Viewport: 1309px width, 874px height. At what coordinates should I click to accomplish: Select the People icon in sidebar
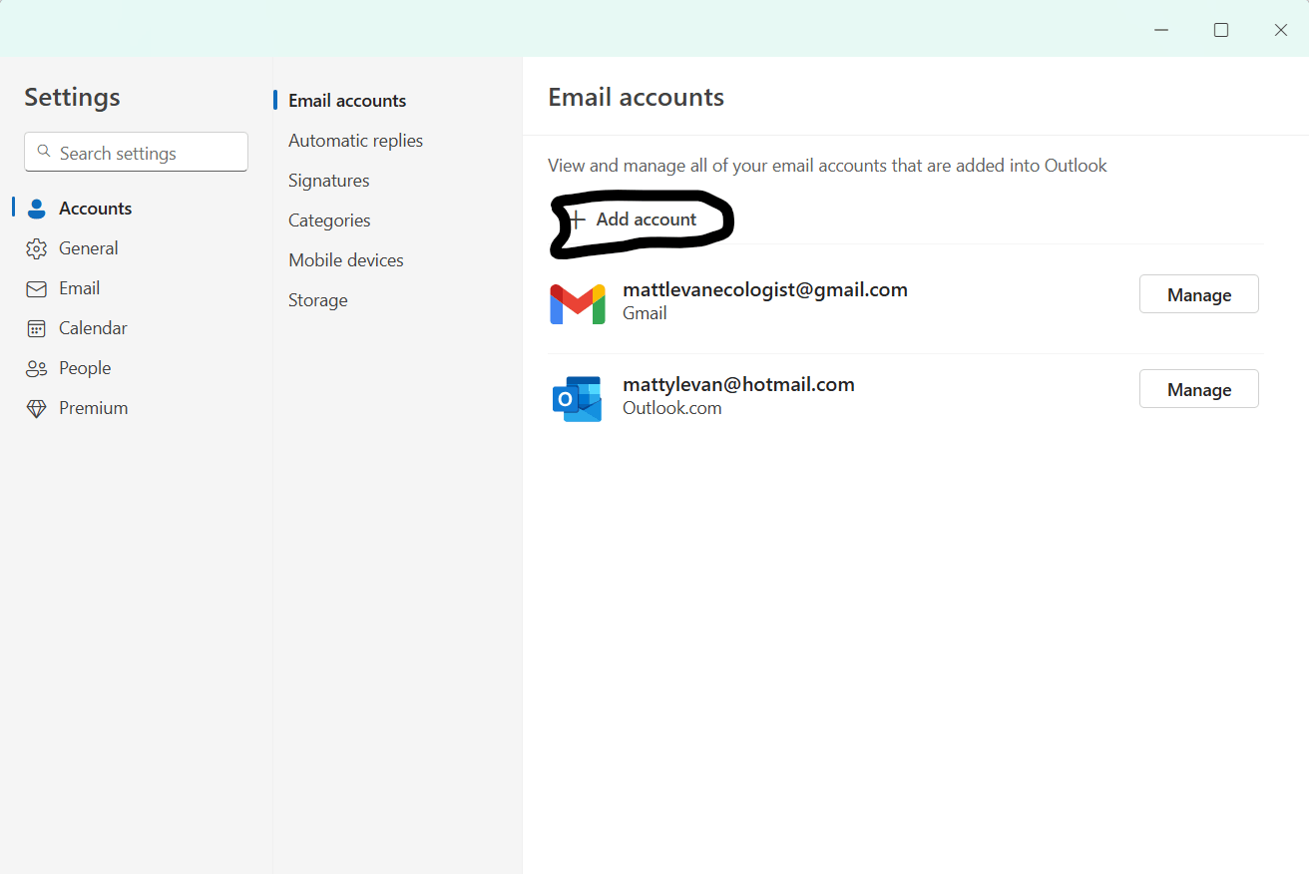(36, 367)
